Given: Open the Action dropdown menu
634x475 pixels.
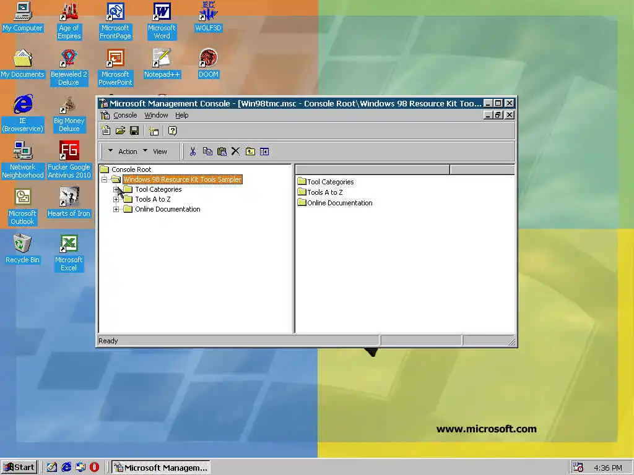Looking at the screenshot, I should (x=123, y=152).
